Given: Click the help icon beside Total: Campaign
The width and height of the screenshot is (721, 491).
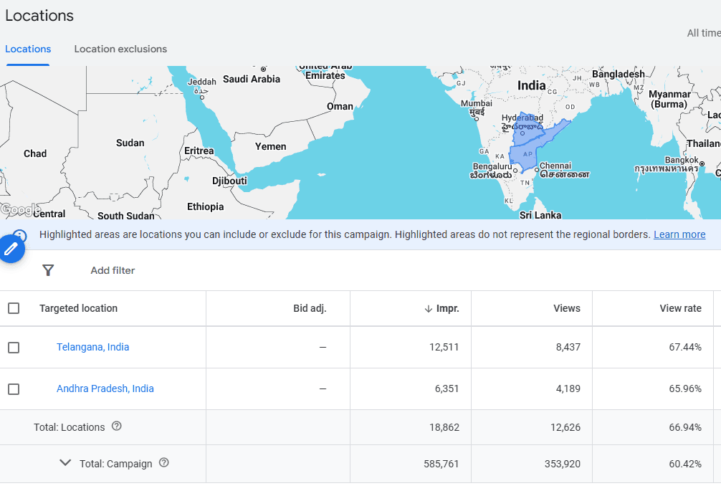Looking at the screenshot, I should (163, 463).
